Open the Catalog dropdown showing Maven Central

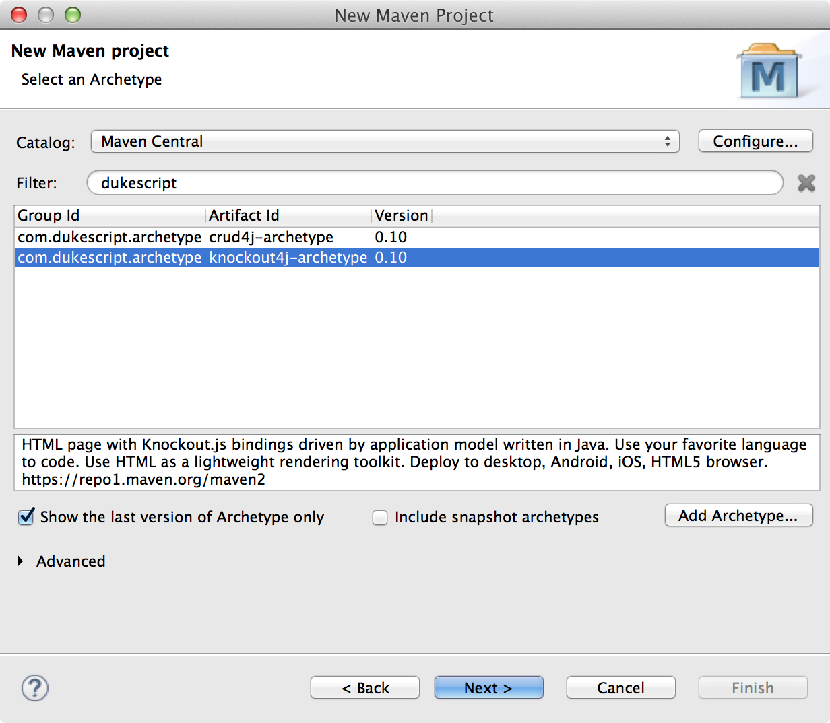[x=385, y=141]
